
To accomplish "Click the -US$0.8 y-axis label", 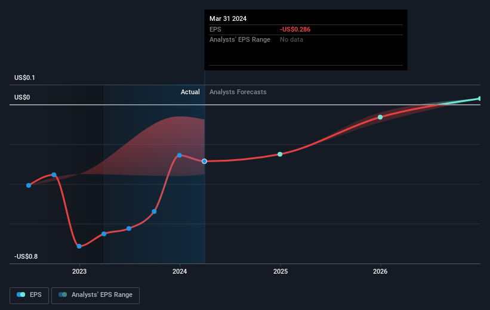I will click(x=26, y=256).
